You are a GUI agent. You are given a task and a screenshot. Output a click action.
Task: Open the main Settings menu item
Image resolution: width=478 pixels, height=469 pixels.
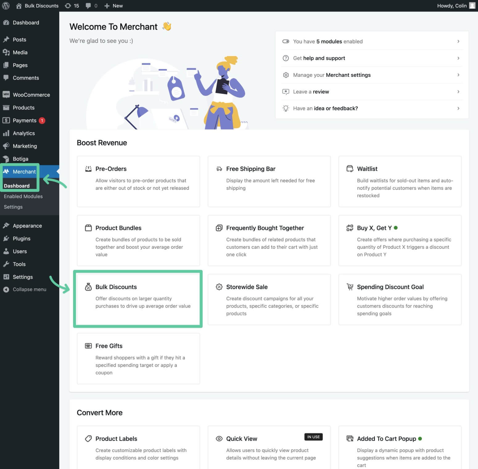tap(30, 277)
